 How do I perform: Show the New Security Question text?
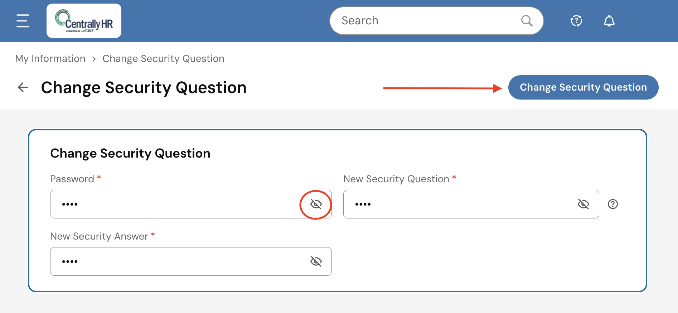point(583,204)
